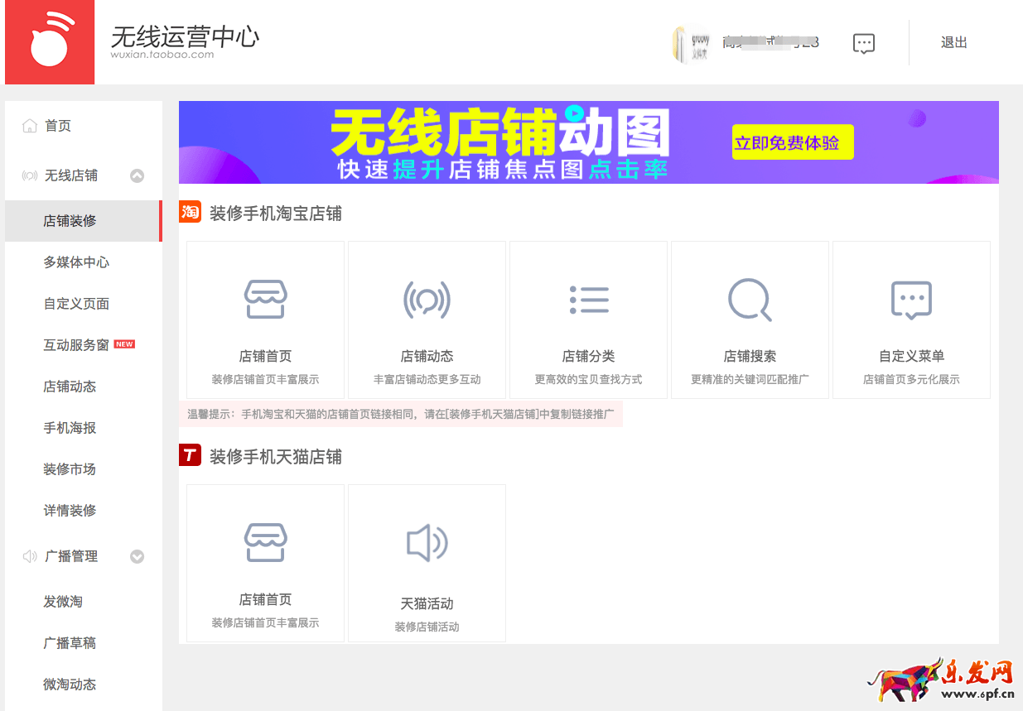Click 退出 to log out

(953, 42)
